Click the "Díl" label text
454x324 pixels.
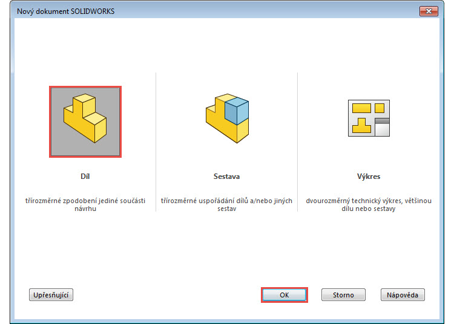pos(85,177)
